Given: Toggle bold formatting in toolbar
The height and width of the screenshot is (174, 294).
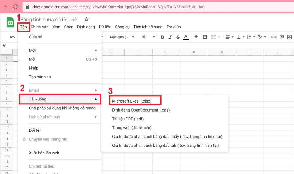Looking at the screenshot, I should 162,37.
